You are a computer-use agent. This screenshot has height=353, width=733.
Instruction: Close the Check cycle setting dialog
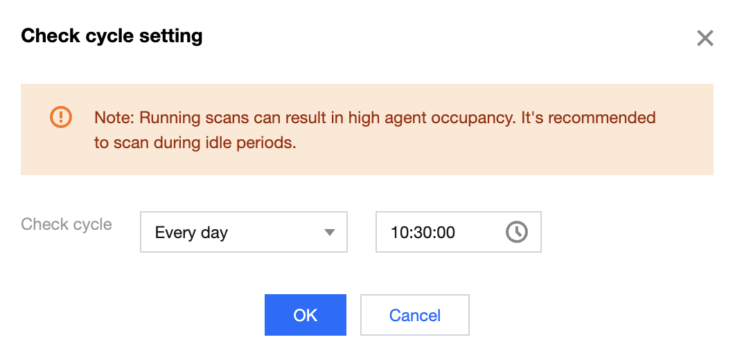pos(705,38)
